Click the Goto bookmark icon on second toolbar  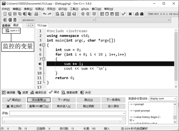coord(15,20)
